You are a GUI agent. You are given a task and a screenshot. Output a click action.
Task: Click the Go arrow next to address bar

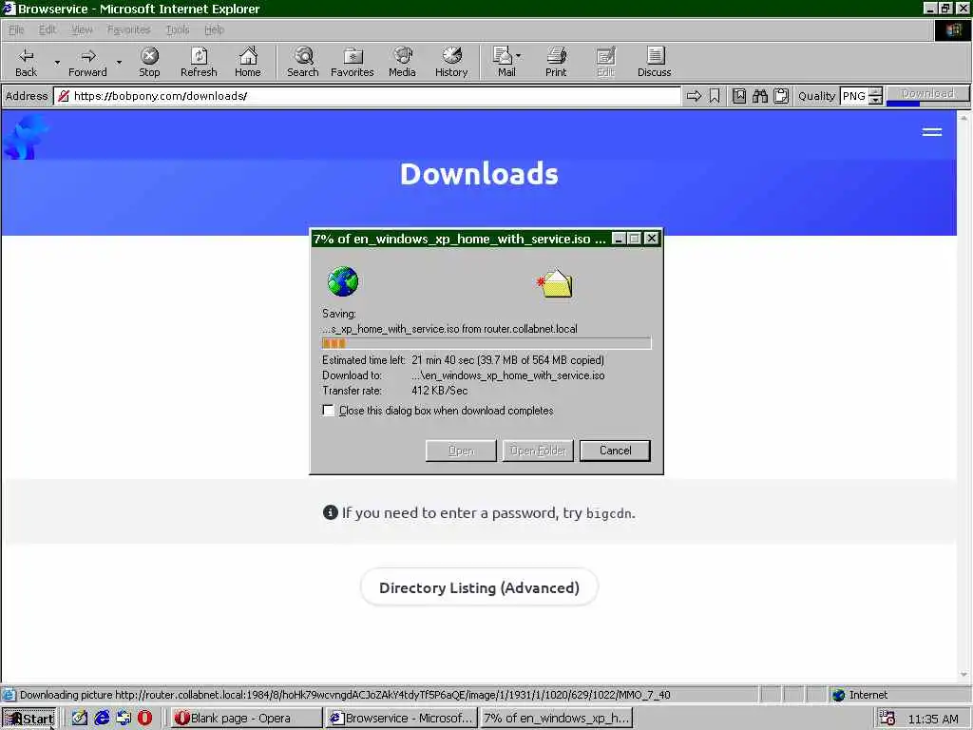pos(694,96)
